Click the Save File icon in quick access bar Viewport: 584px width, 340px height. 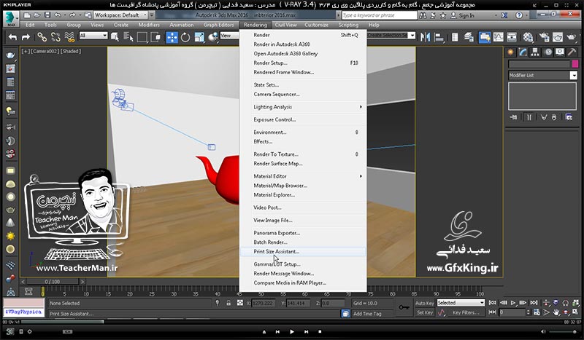[47, 15]
